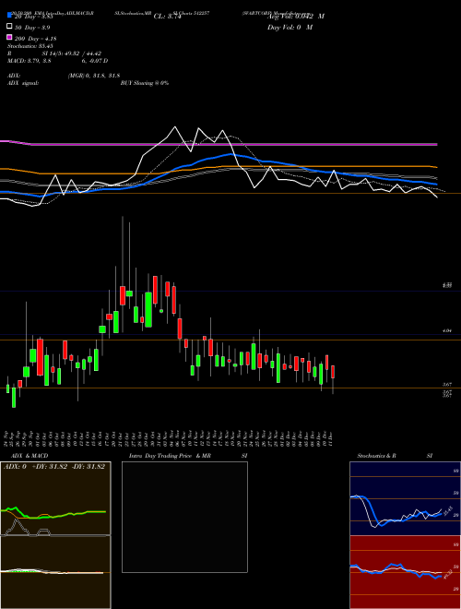Click the last red candlestick on the chart

333,372
